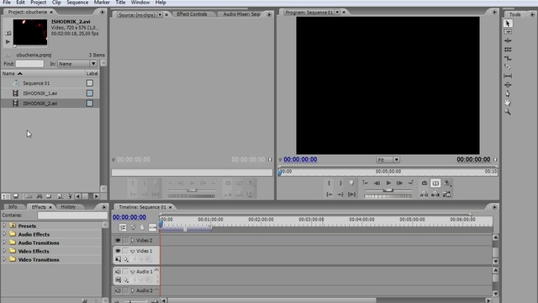This screenshot has width=538, height=303.
Task: Select the Zoom magnifier tool
Action: (x=508, y=112)
